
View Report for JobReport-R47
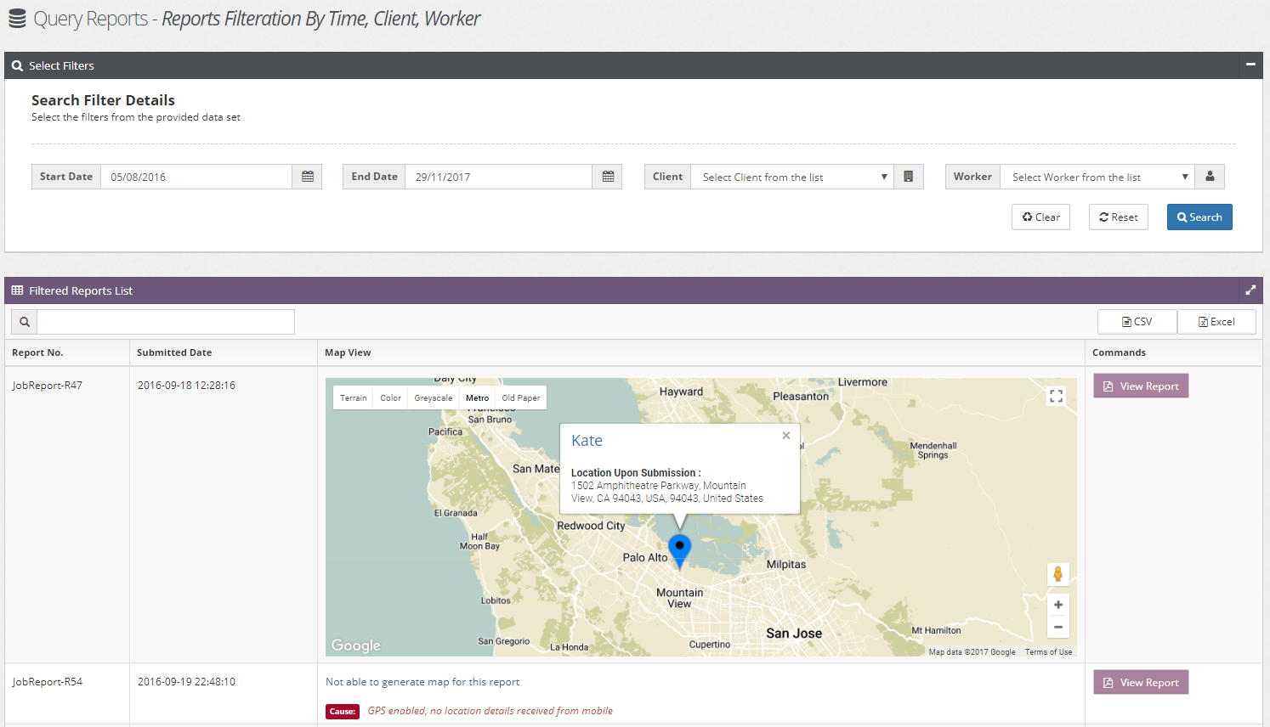point(1141,386)
